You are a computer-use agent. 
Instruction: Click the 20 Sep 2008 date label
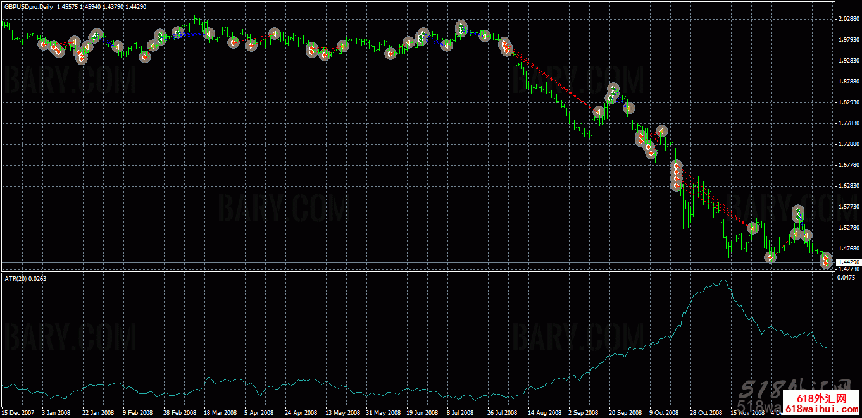click(x=625, y=412)
